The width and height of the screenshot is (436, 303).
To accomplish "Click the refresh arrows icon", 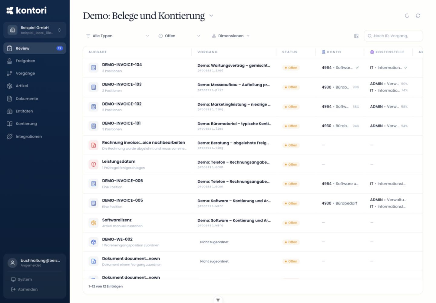I will click(x=418, y=15).
